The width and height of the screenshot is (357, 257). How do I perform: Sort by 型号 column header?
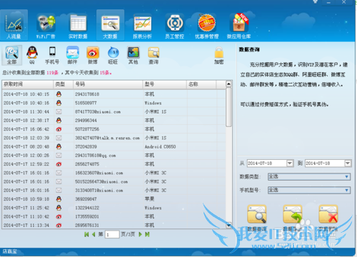point(165,84)
